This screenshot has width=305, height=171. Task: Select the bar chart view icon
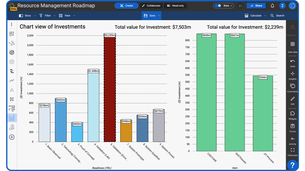tap(12, 118)
